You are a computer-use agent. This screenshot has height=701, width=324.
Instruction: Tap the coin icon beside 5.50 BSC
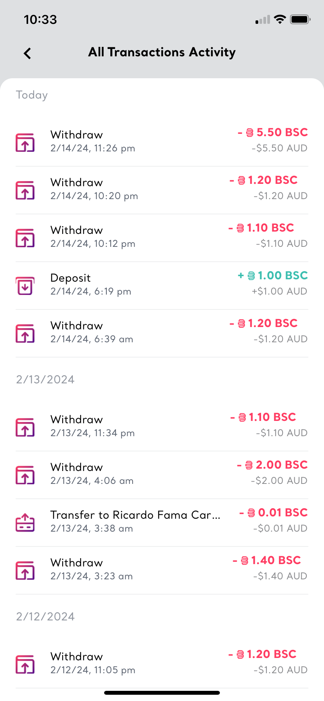250,133
